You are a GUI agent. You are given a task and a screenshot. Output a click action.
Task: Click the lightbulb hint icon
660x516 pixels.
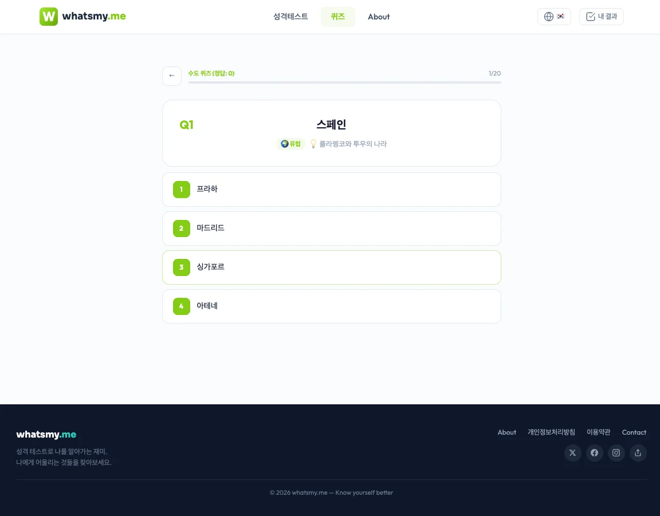point(313,144)
